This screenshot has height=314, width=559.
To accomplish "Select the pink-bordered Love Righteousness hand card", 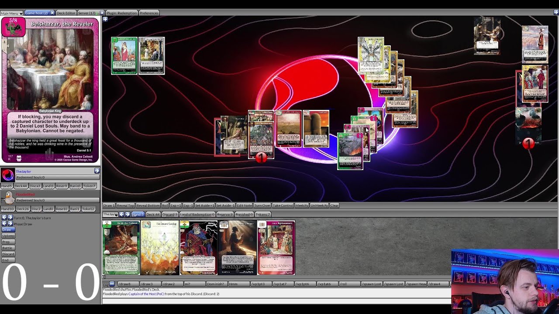I will click(x=276, y=248).
